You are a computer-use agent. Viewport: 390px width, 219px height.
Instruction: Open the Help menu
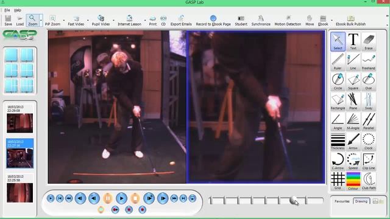click(18, 10)
